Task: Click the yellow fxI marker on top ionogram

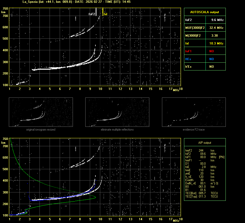Action: pyautogui.click(x=103, y=12)
